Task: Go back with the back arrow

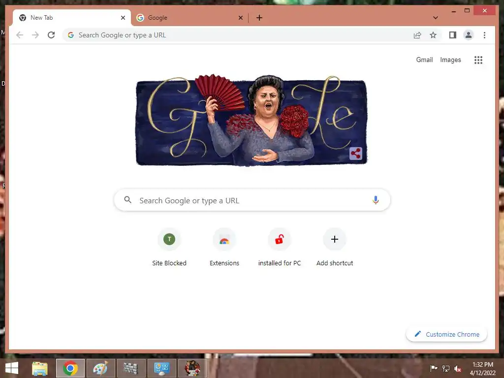Action: (20, 35)
